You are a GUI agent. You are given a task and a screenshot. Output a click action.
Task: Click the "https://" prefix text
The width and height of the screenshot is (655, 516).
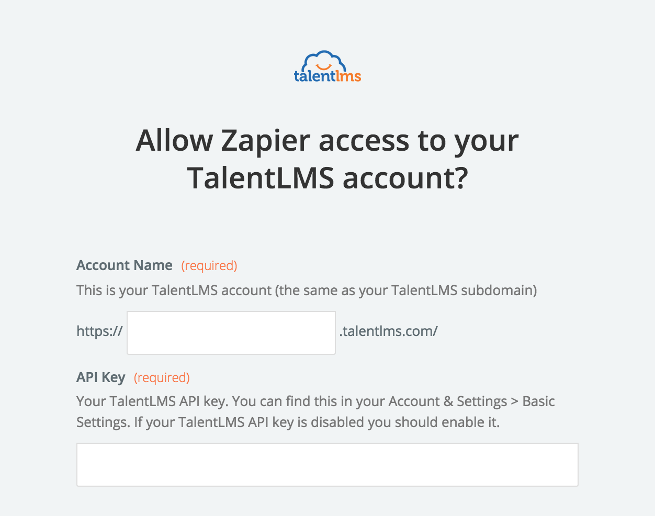click(99, 331)
